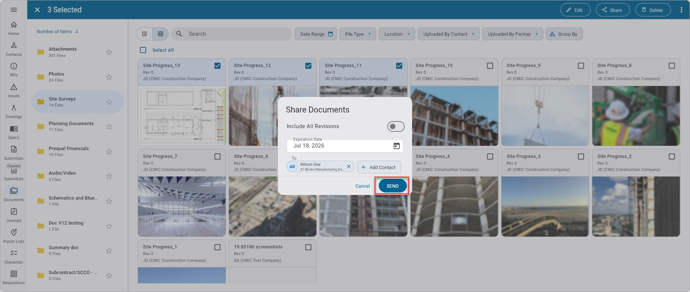This screenshot has height=292, width=690.
Task: Open the Date Range filter
Action: 316,34
